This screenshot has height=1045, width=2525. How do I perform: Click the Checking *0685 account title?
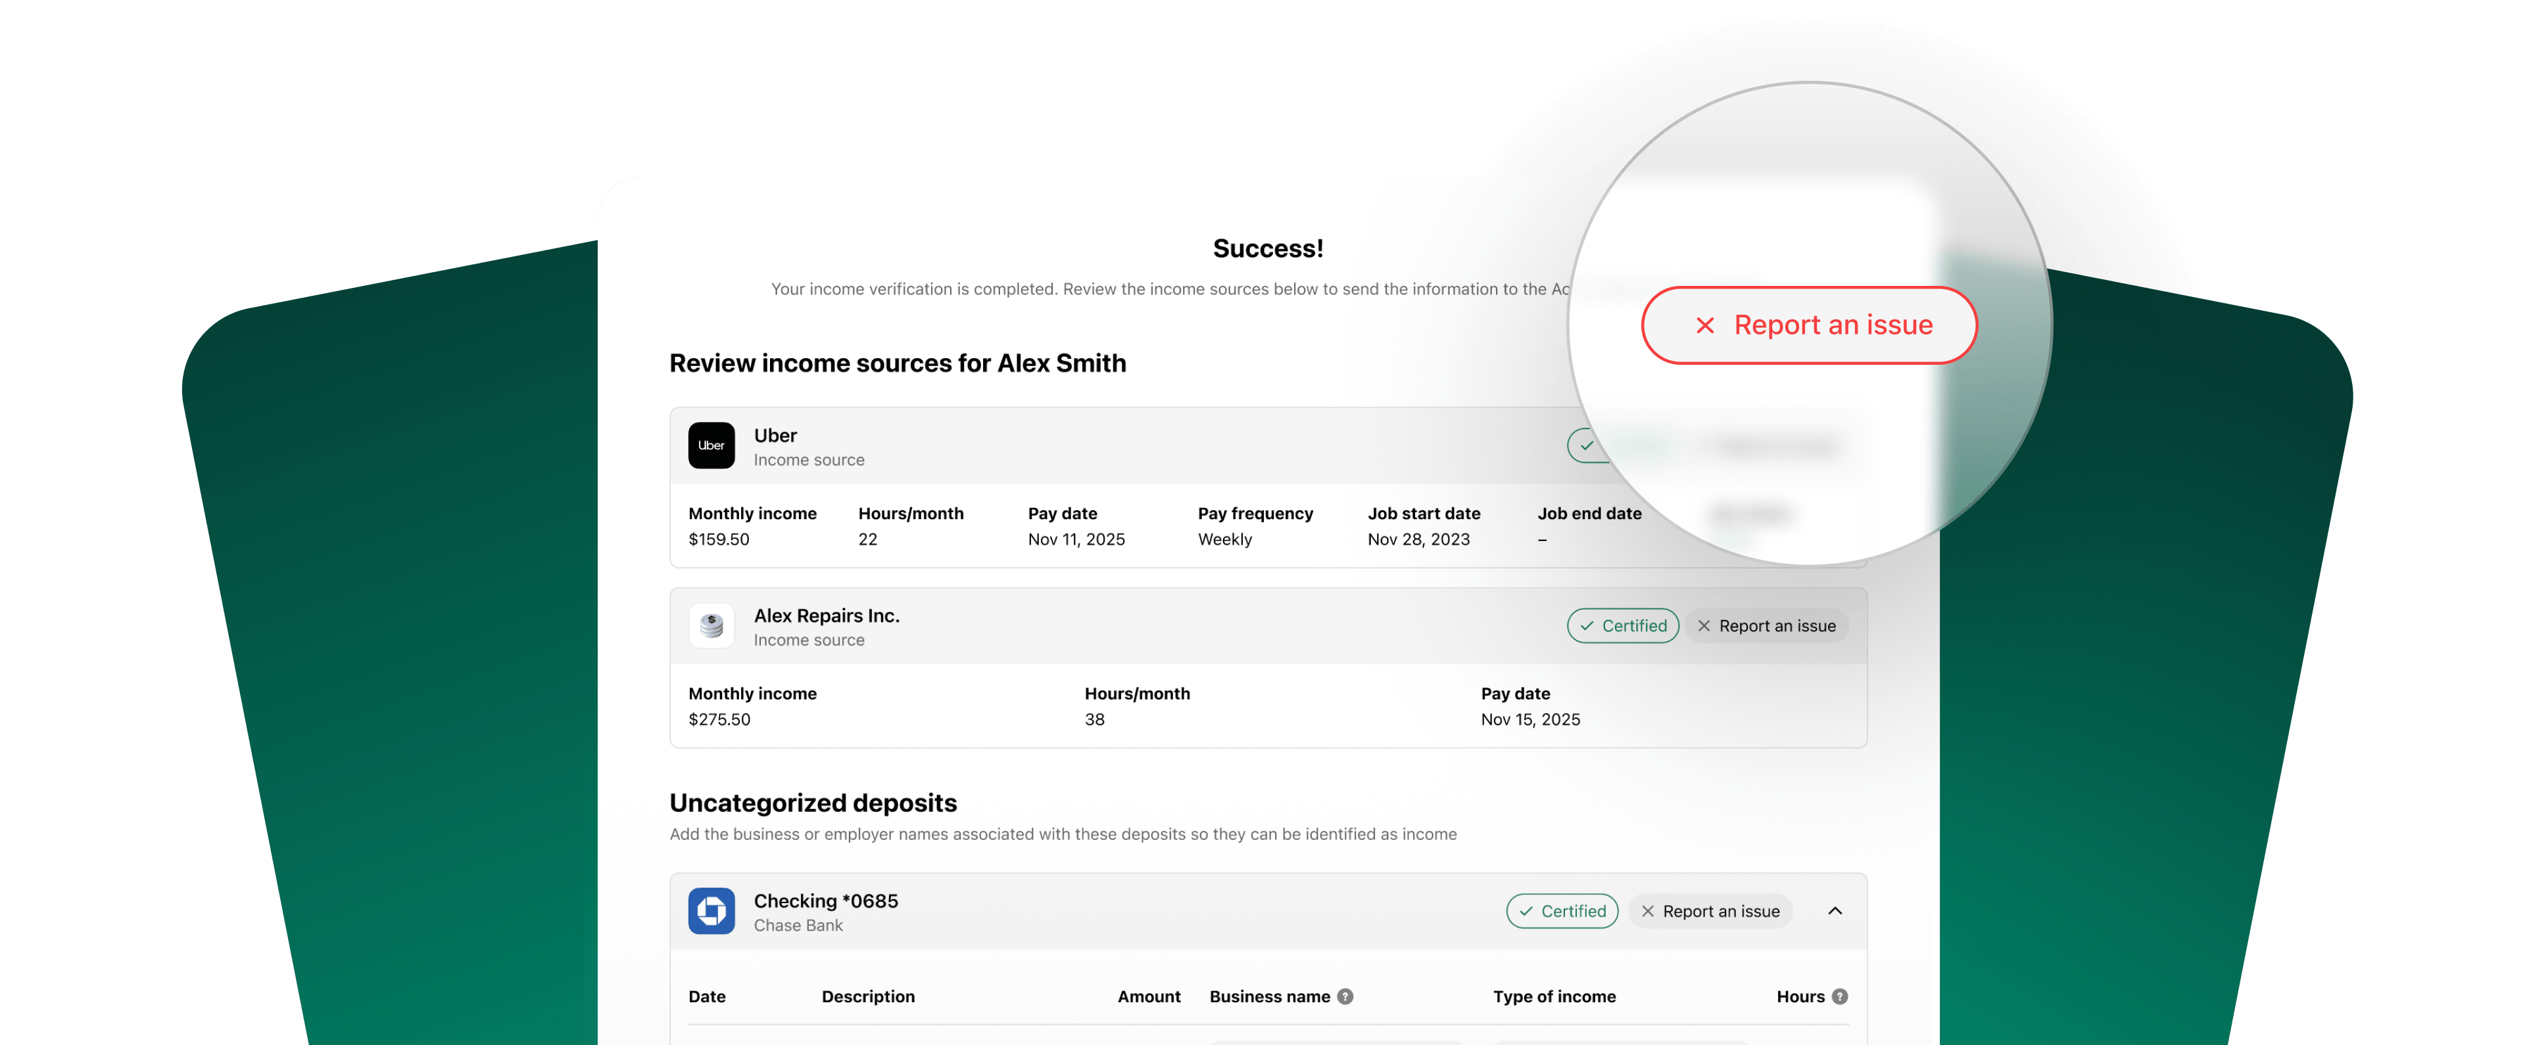point(825,901)
